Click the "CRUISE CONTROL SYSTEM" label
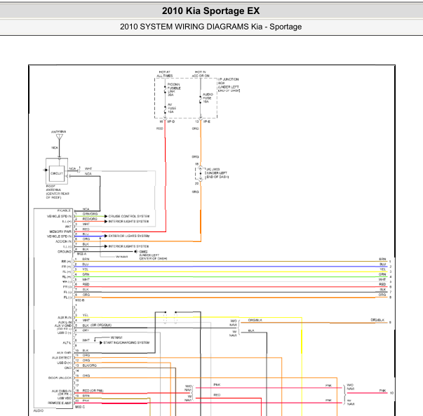Image resolution: width=423 pixels, height=416 pixels. tap(128, 216)
